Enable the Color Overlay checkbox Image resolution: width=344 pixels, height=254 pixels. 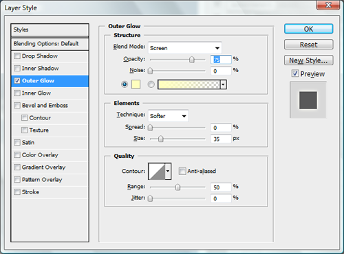point(17,155)
